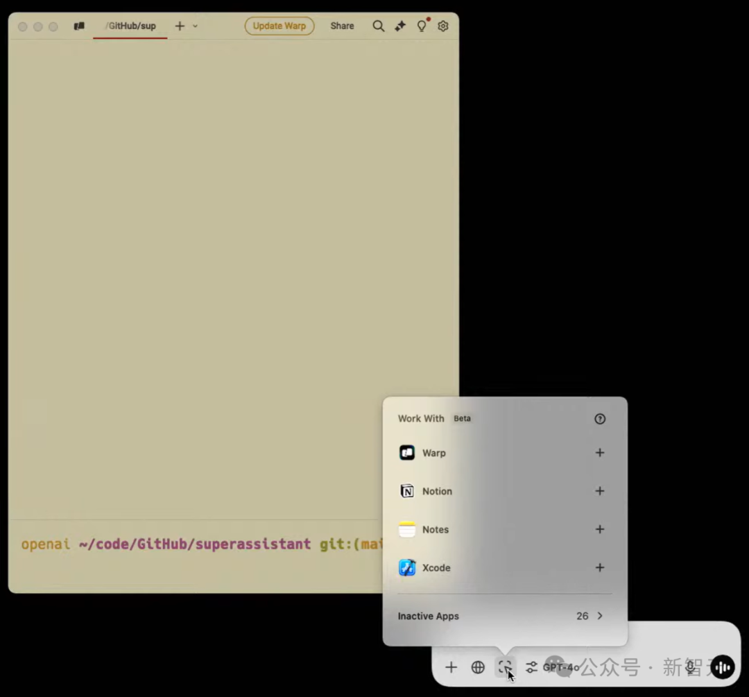Open the Warp Drive panel icon
The image size is (749, 697).
(x=79, y=26)
